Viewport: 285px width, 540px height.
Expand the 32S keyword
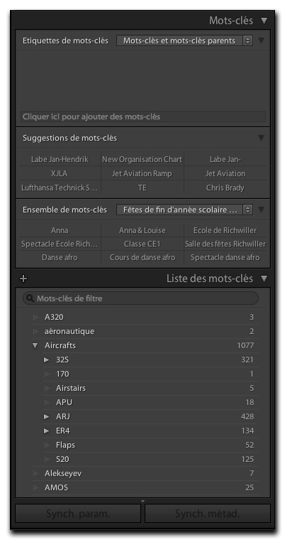click(x=47, y=360)
